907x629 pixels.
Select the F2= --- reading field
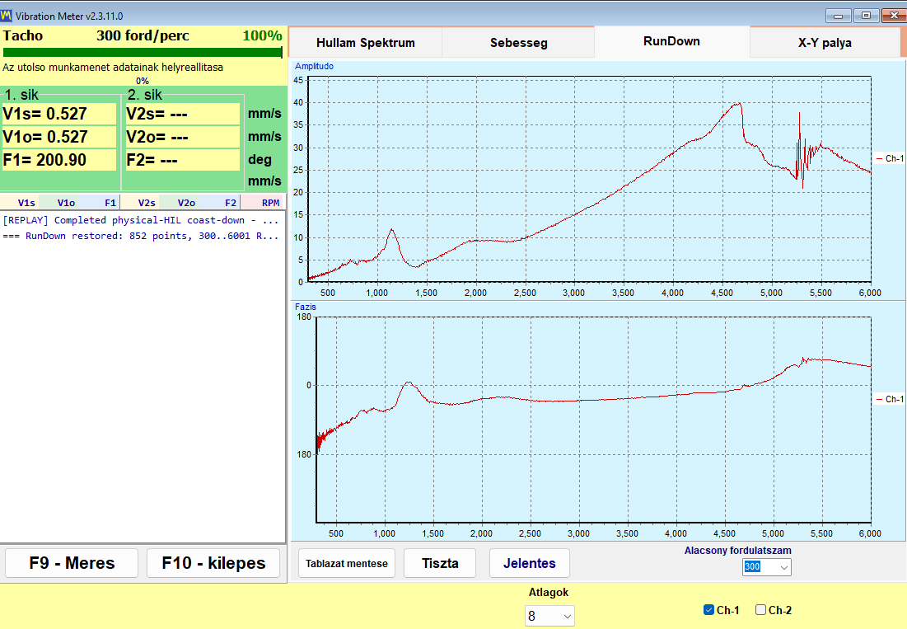click(x=182, y=160)
